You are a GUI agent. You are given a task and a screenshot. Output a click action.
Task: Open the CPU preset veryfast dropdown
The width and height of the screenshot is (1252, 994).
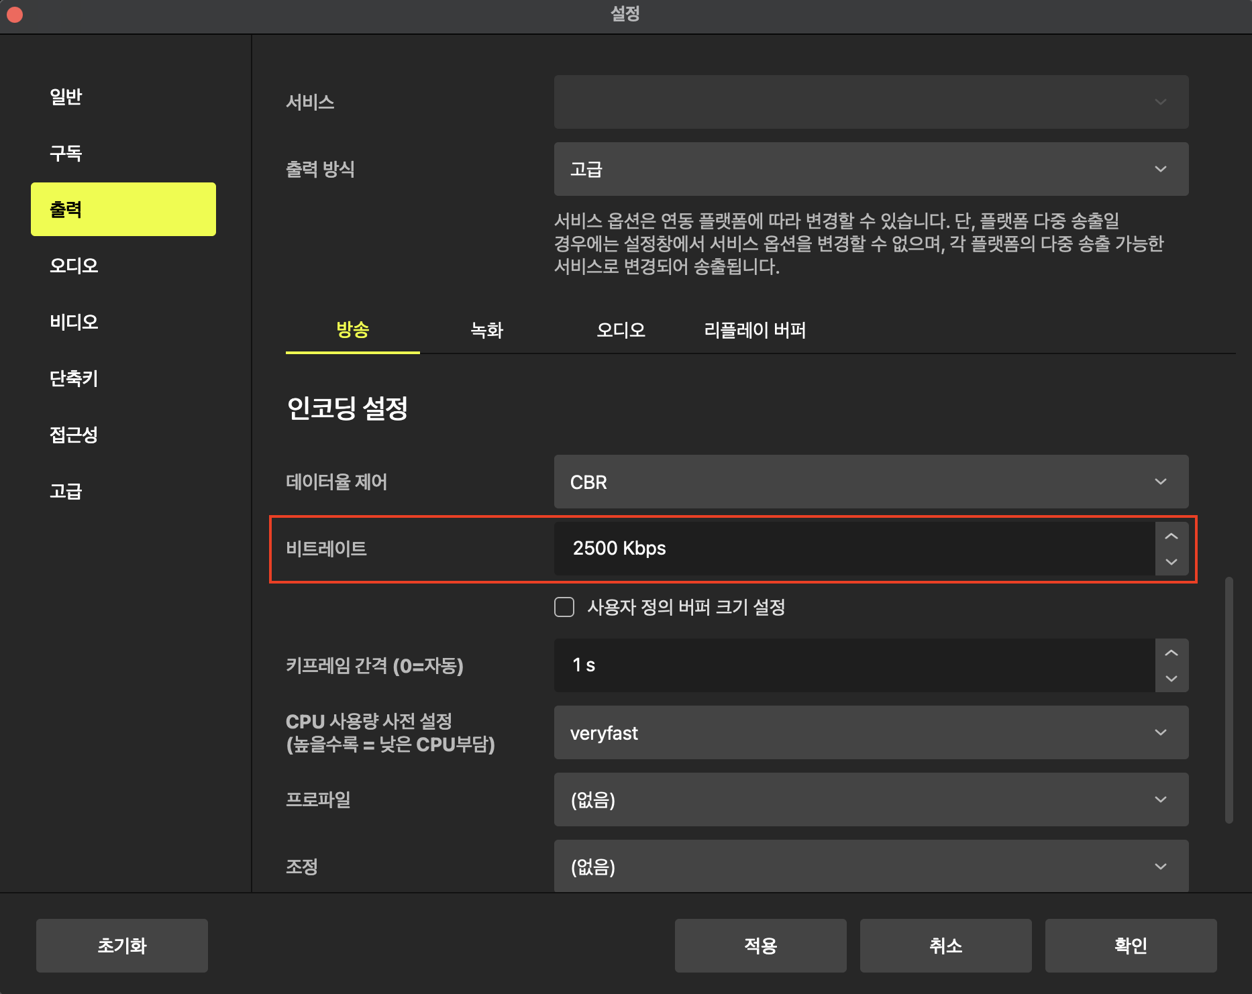pos(870,732)
